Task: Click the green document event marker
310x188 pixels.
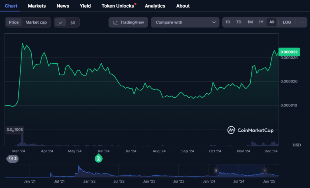Action: click(x=98, y=158)
